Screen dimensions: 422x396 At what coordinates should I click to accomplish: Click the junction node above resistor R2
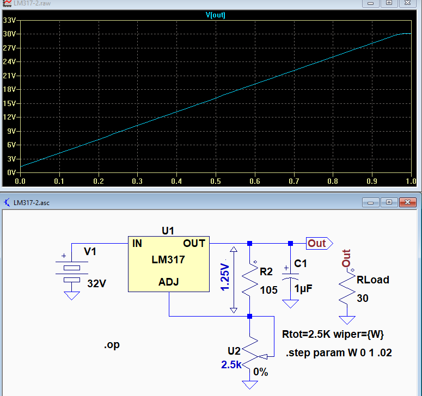click(x=250, y=243)
